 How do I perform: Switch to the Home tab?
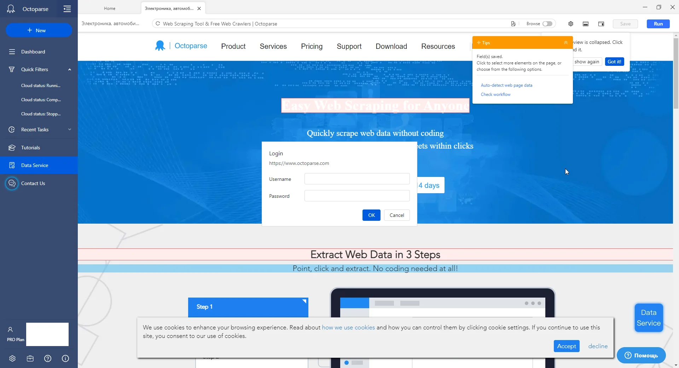coord(110,8)
